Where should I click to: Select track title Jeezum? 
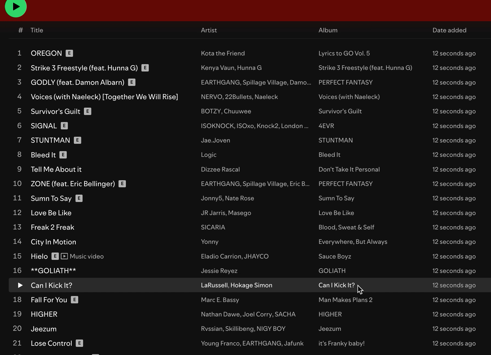(x=44, y=329)
